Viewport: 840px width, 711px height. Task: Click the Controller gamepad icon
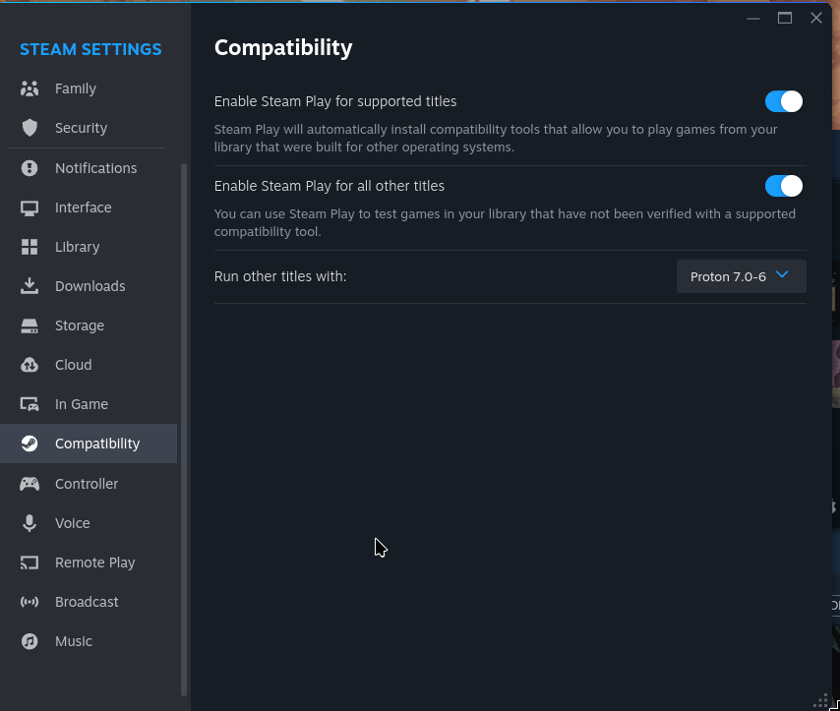coord(30,484)
